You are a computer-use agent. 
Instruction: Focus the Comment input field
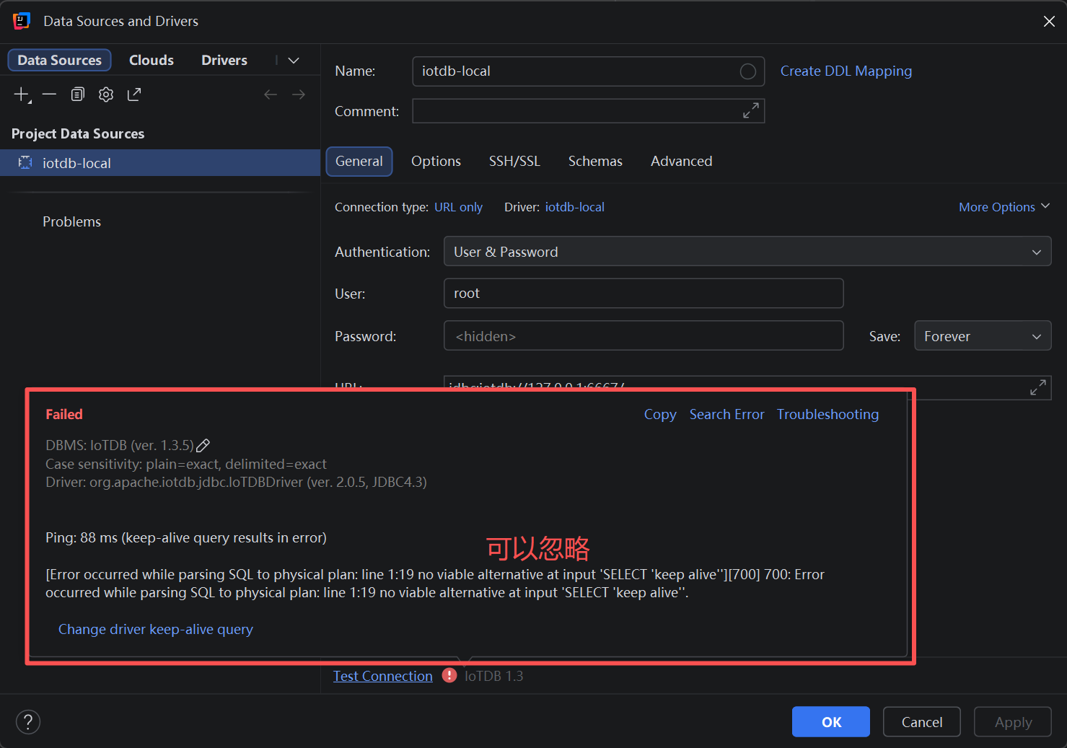(588, 111)
